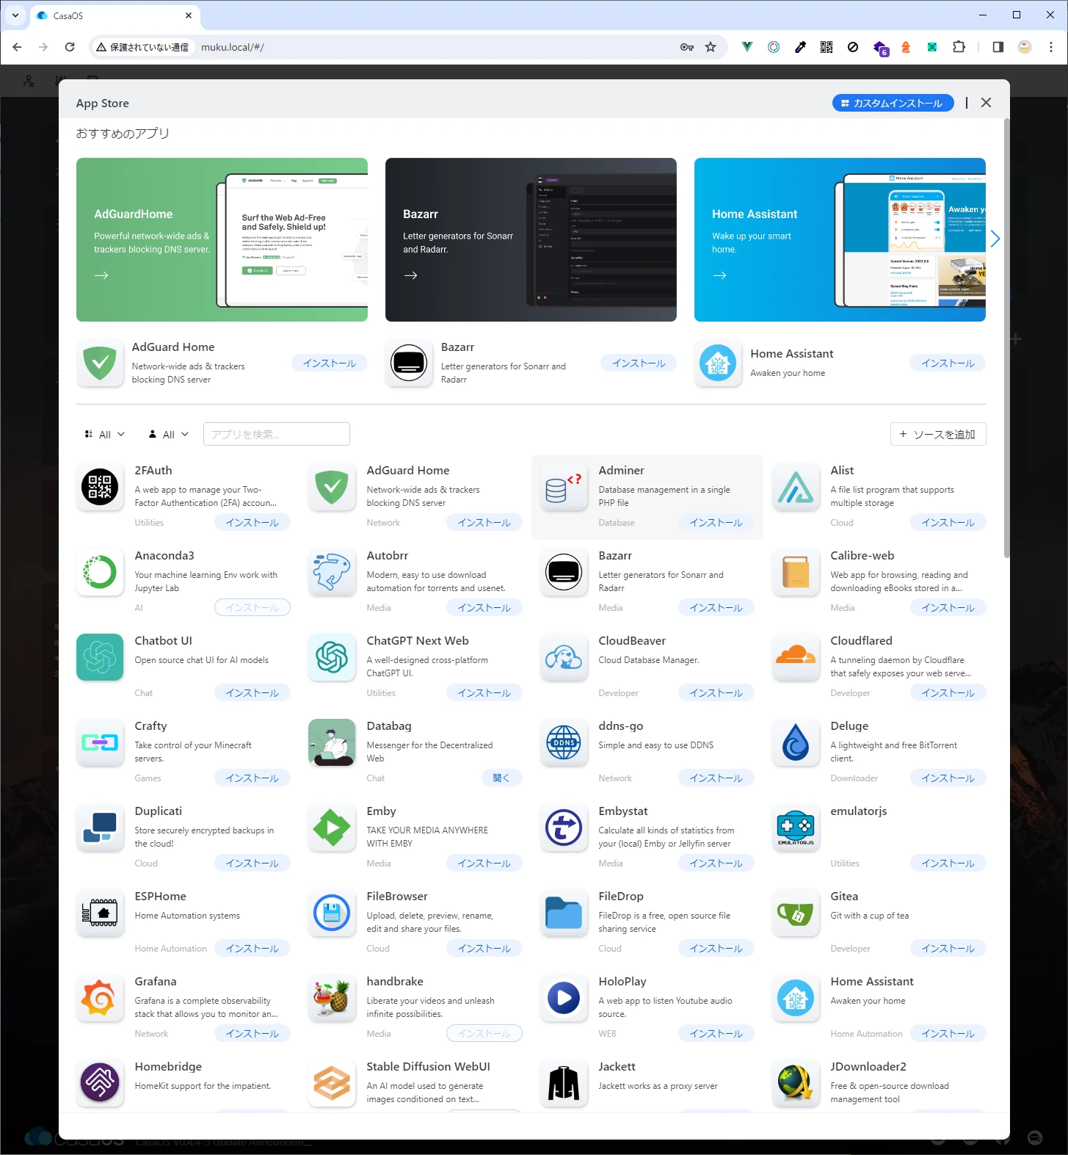1068x1155 pixels.
Task: Open the ESPHome chip icon
Action: point(100,913)
